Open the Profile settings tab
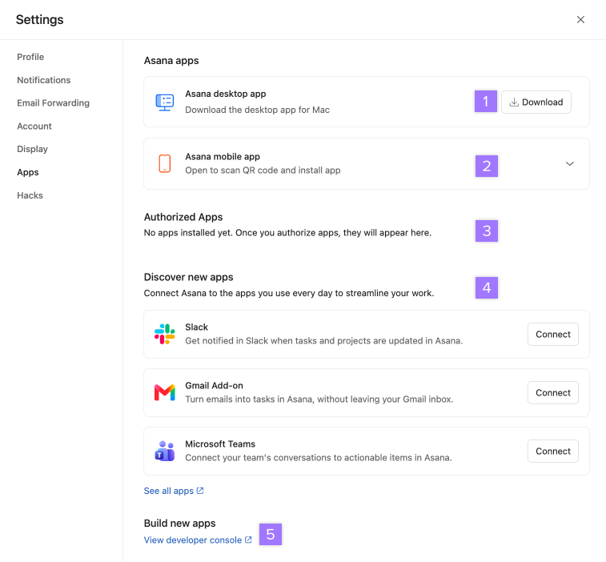 (x=30, y=57)
